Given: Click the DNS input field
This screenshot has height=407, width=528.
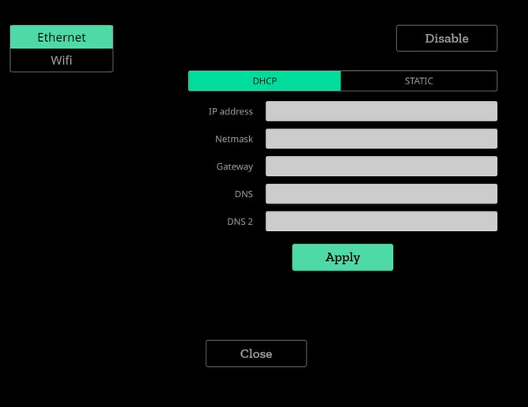Looking at the screenshot, I should (x=381, y=194).
